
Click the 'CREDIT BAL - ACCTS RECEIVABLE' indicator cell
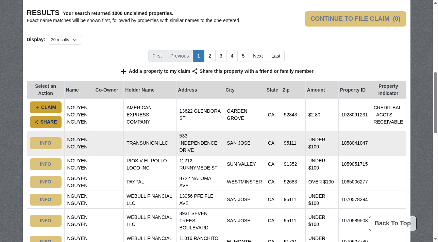tap(388, 115)
